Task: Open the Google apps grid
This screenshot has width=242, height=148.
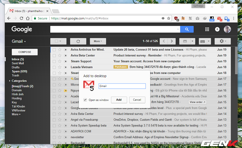Action: tap(207, 29)
